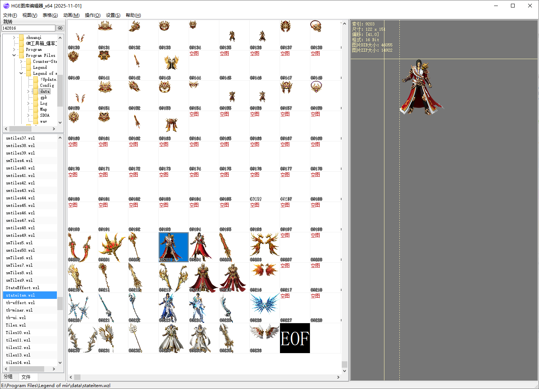
Task: Collapse the Program Files tree node
Action: pos(14,55)
